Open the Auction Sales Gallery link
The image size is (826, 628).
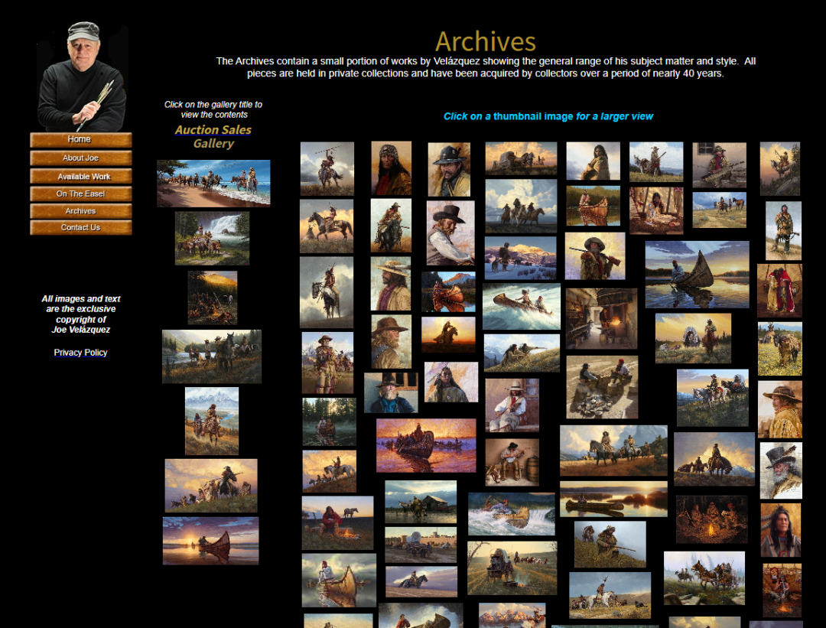tap(213, 136)
